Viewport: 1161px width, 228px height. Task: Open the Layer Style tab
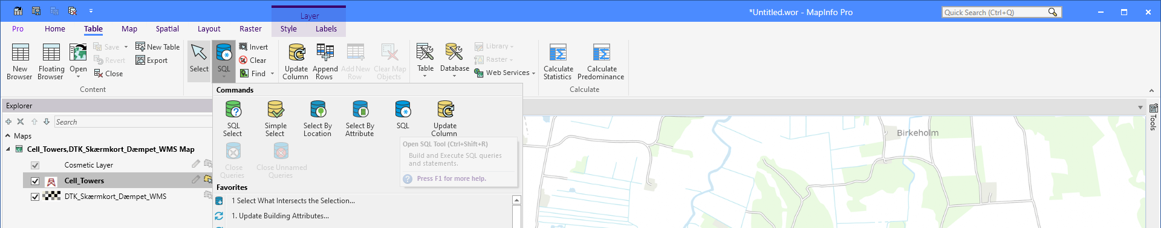tap(288, 28)
